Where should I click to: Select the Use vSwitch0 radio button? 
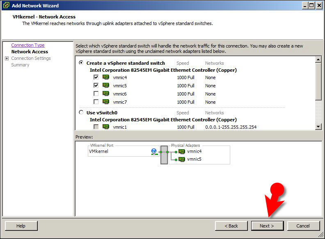81,112
